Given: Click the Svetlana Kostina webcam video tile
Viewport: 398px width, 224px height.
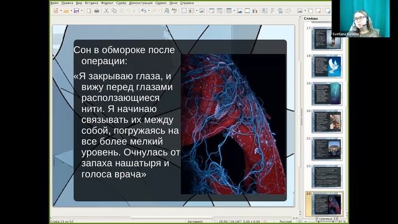Looking at the screenshot, I should [x=361, y=19].
